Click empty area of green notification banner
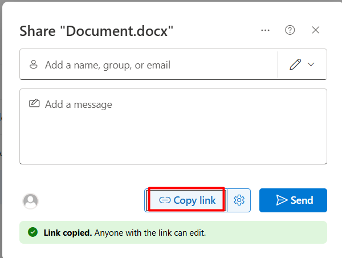The width and height of the screenshot is (342, 258). 268,233
